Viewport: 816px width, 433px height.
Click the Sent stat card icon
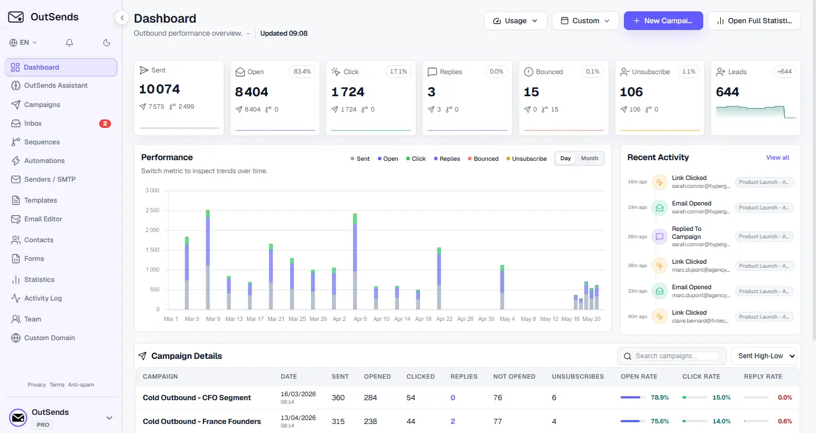click(144, 70)
